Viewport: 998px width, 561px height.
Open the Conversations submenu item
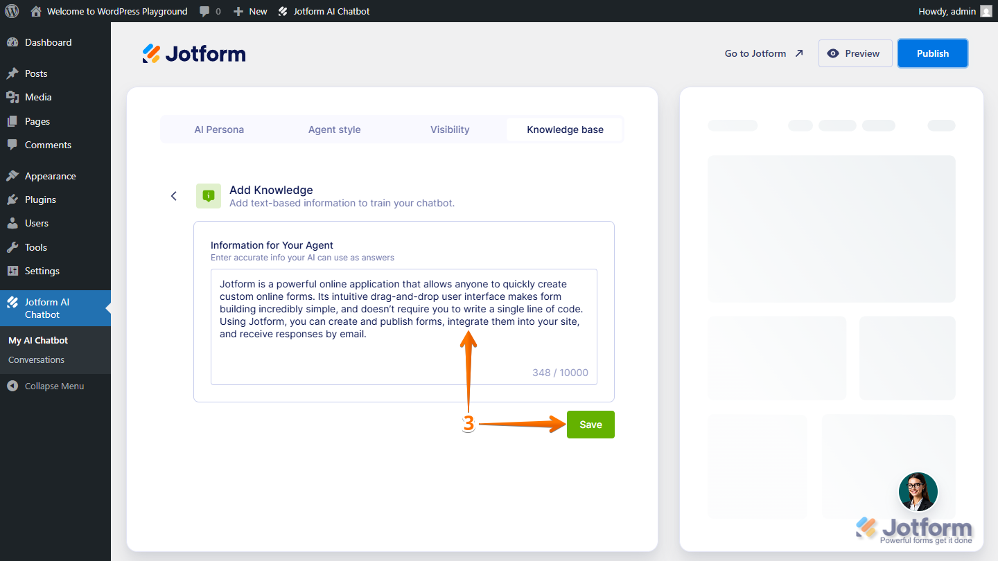point(36,359)
